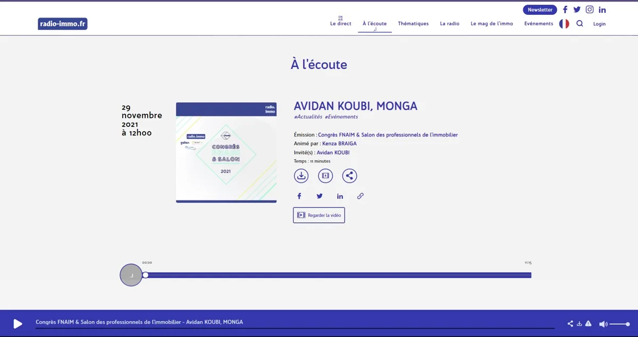The height and width of the screenshot is (337, 638).
Task: Toggle playback using the grey circular player button
Action: coord(131,275)
